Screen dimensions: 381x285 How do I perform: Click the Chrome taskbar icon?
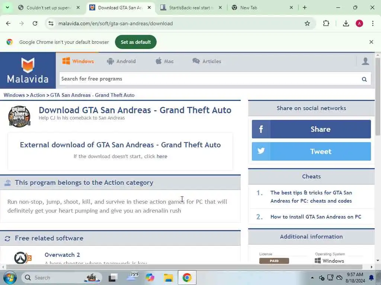click(187, 278)
